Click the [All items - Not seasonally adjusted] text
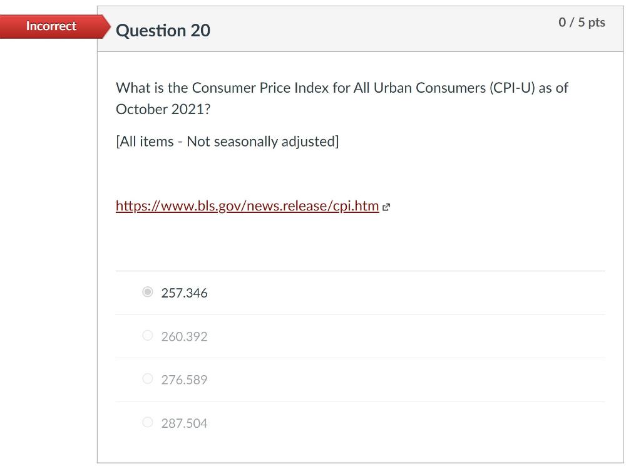Image resolution: width=641 pixels, height=471 pixels. click(227, 141)
